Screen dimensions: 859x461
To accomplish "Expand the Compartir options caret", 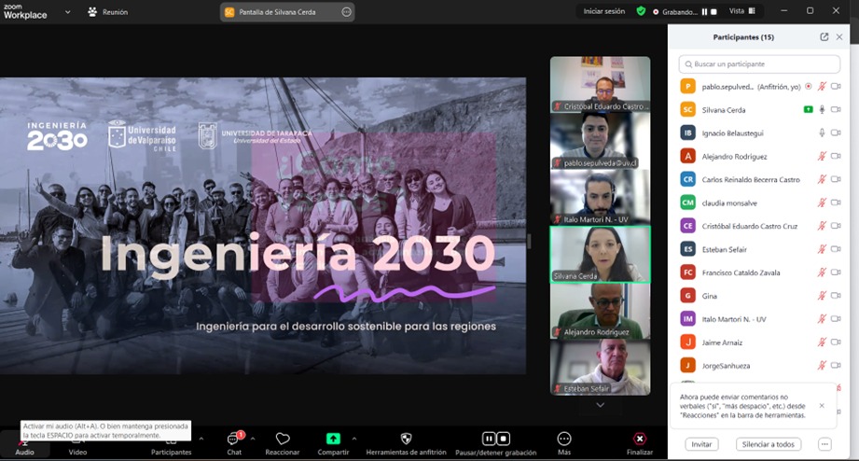I will pyautogui.click(x=353, y=439).
